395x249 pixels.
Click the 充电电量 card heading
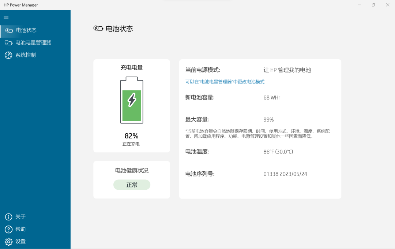(x=132, y=67)
